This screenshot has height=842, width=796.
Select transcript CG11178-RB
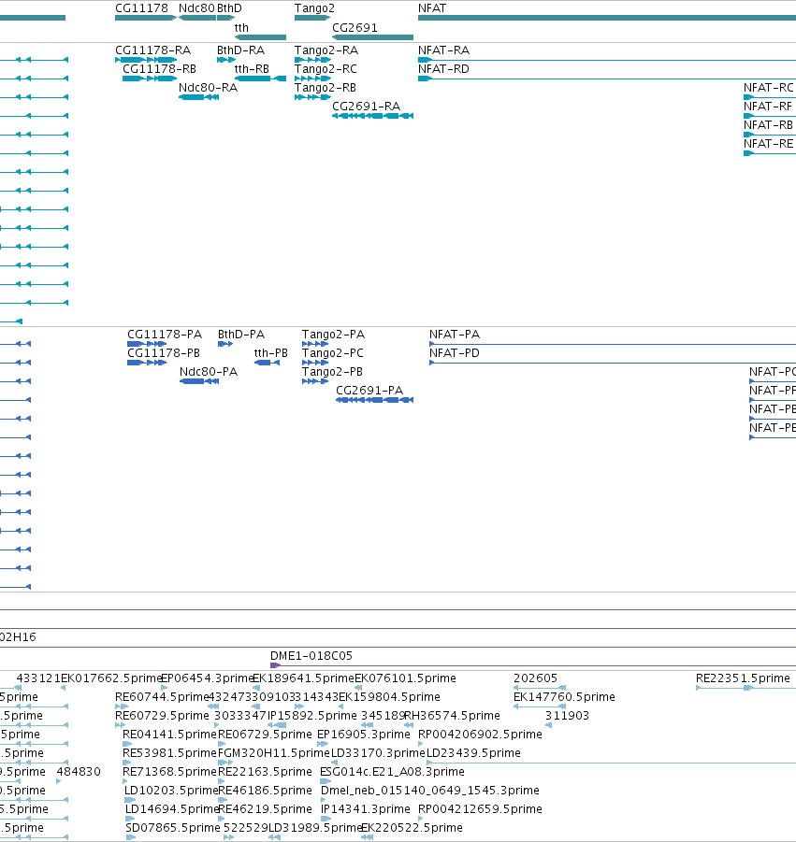coord(150,78)
